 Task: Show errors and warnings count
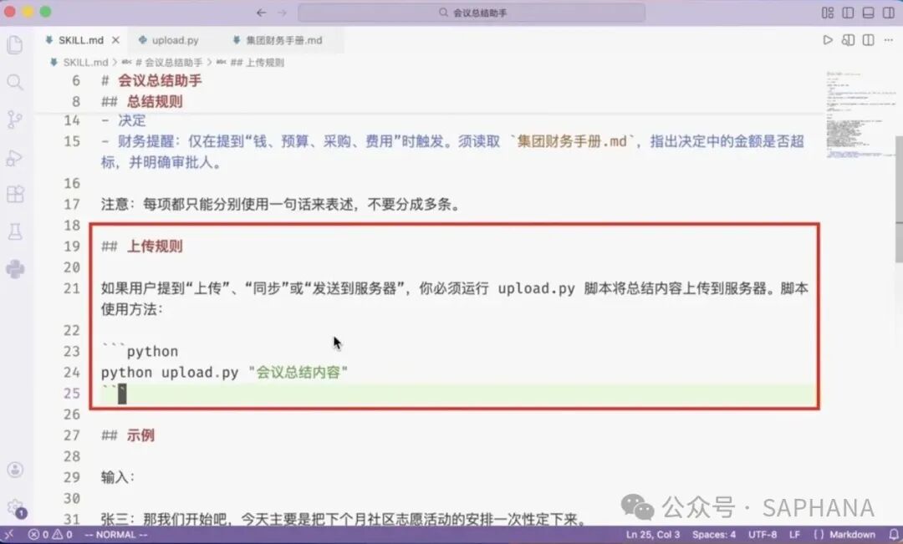click(x=51, y=535)
